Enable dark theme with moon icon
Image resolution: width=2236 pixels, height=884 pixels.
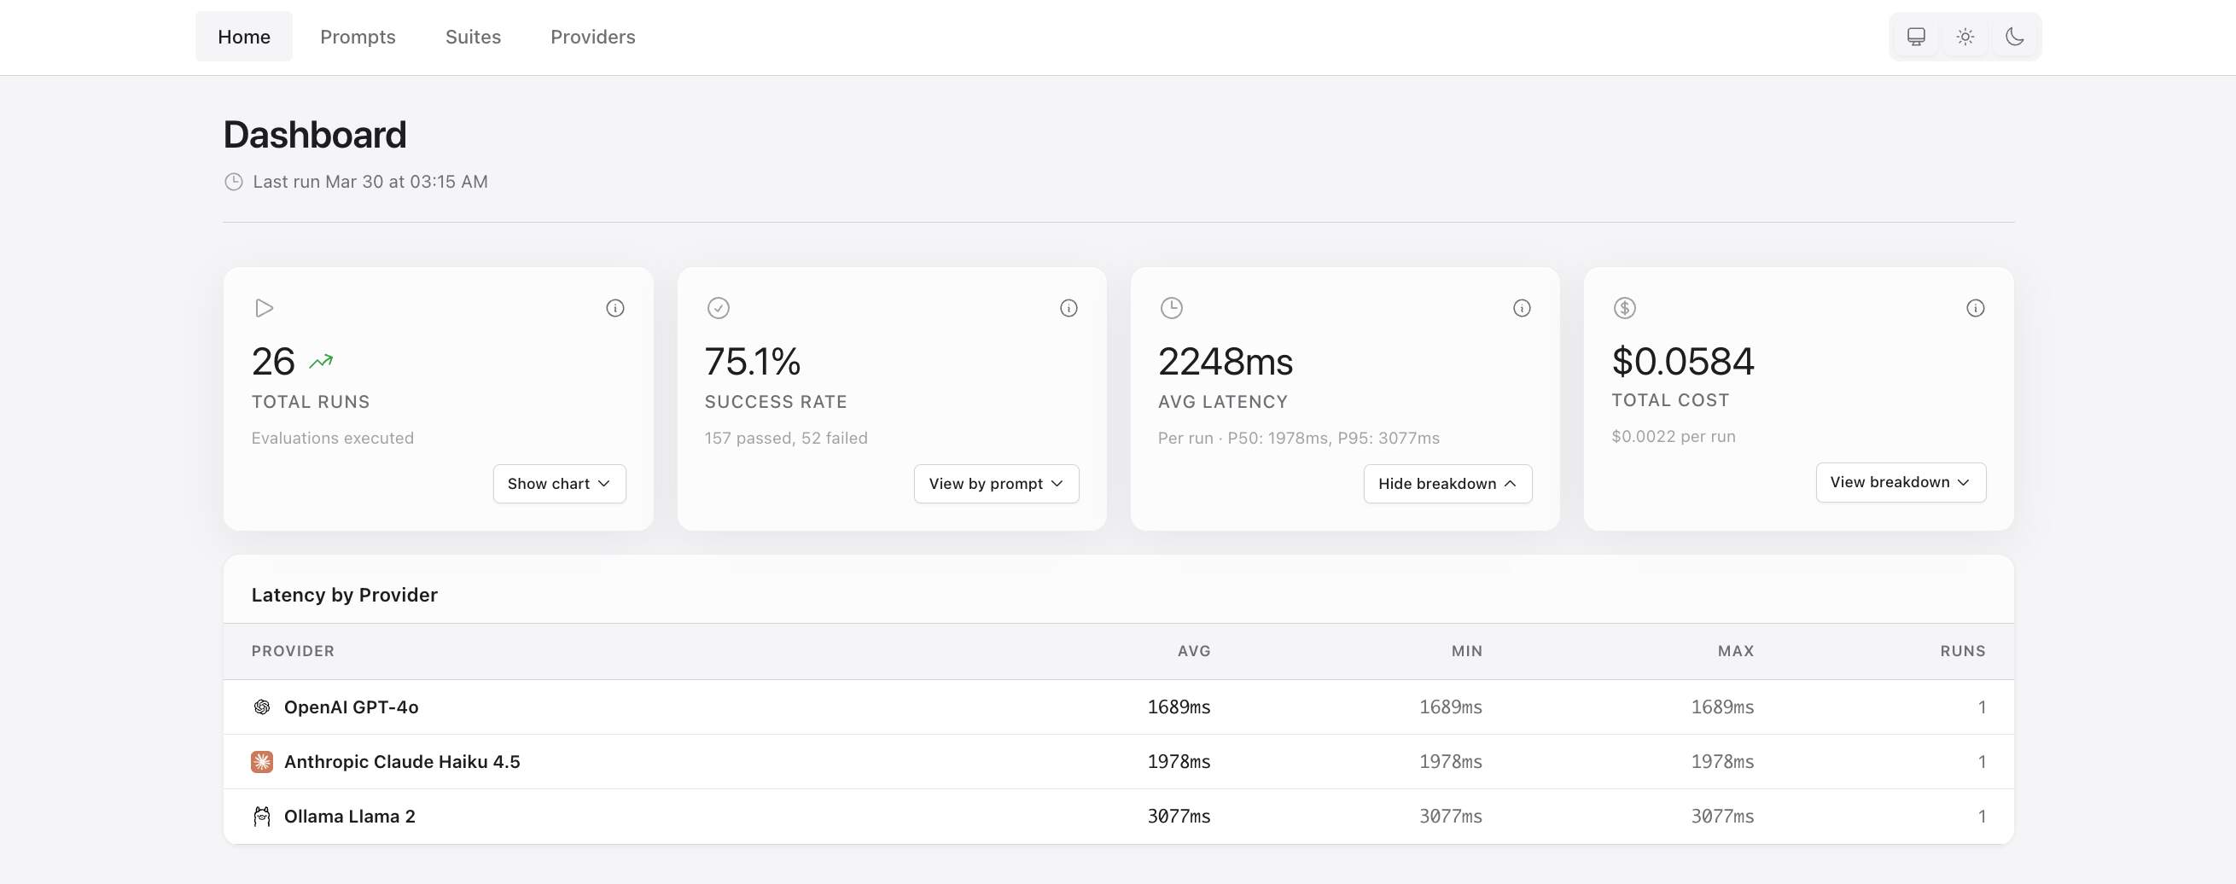point(2015,37)
